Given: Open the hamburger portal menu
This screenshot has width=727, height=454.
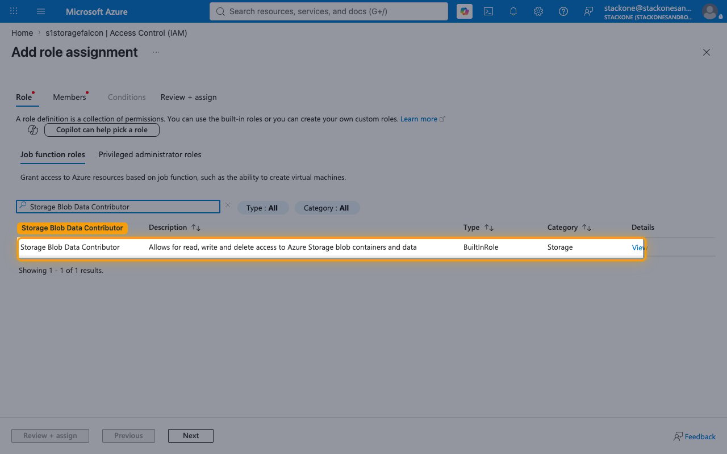Looking at the screenshot, I should (x=41, y=11).
